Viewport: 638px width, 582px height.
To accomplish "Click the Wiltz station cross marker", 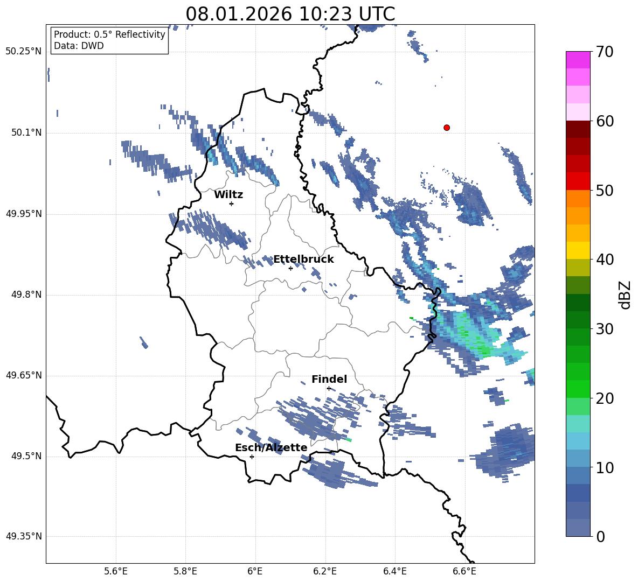I will [x=232, y=204].
